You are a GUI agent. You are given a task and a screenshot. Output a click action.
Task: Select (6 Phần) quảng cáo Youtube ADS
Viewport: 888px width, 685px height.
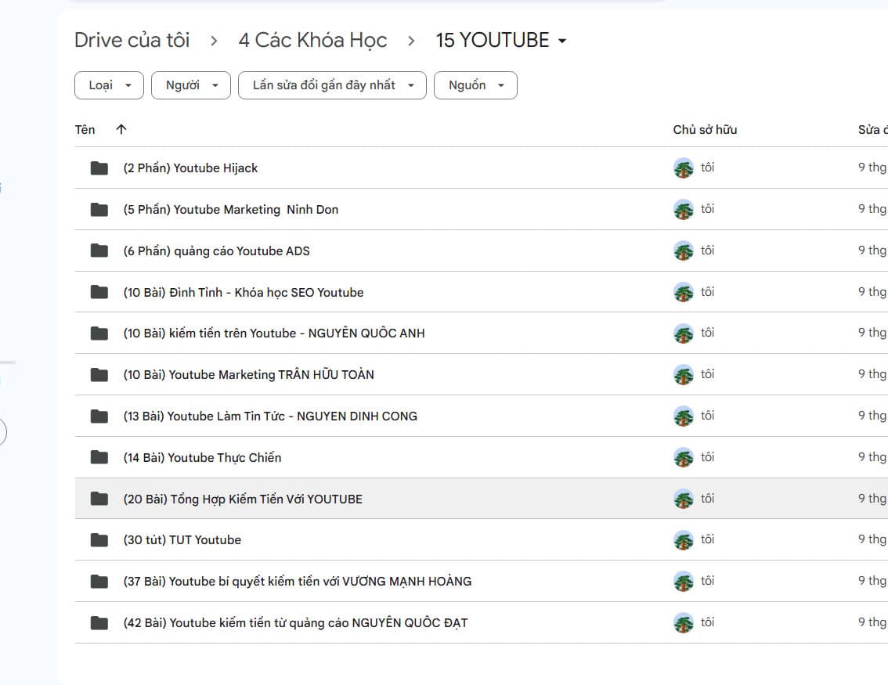click(216, 251)
